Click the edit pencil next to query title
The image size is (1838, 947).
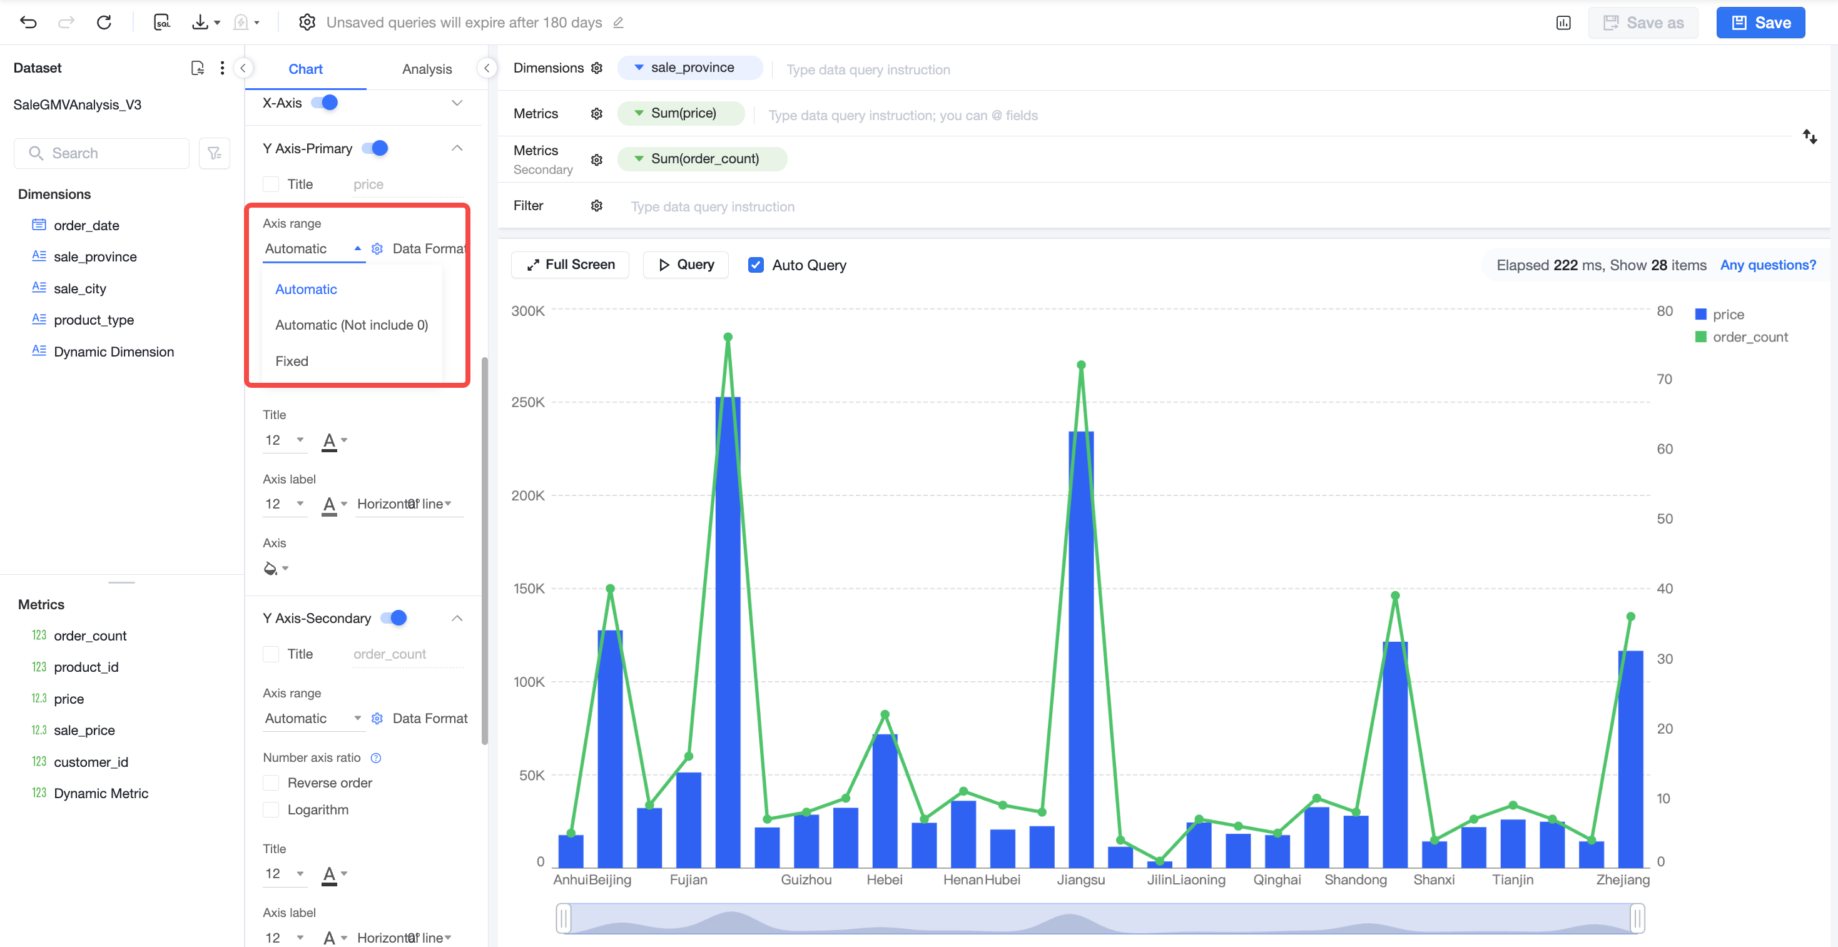coord(618,23)
